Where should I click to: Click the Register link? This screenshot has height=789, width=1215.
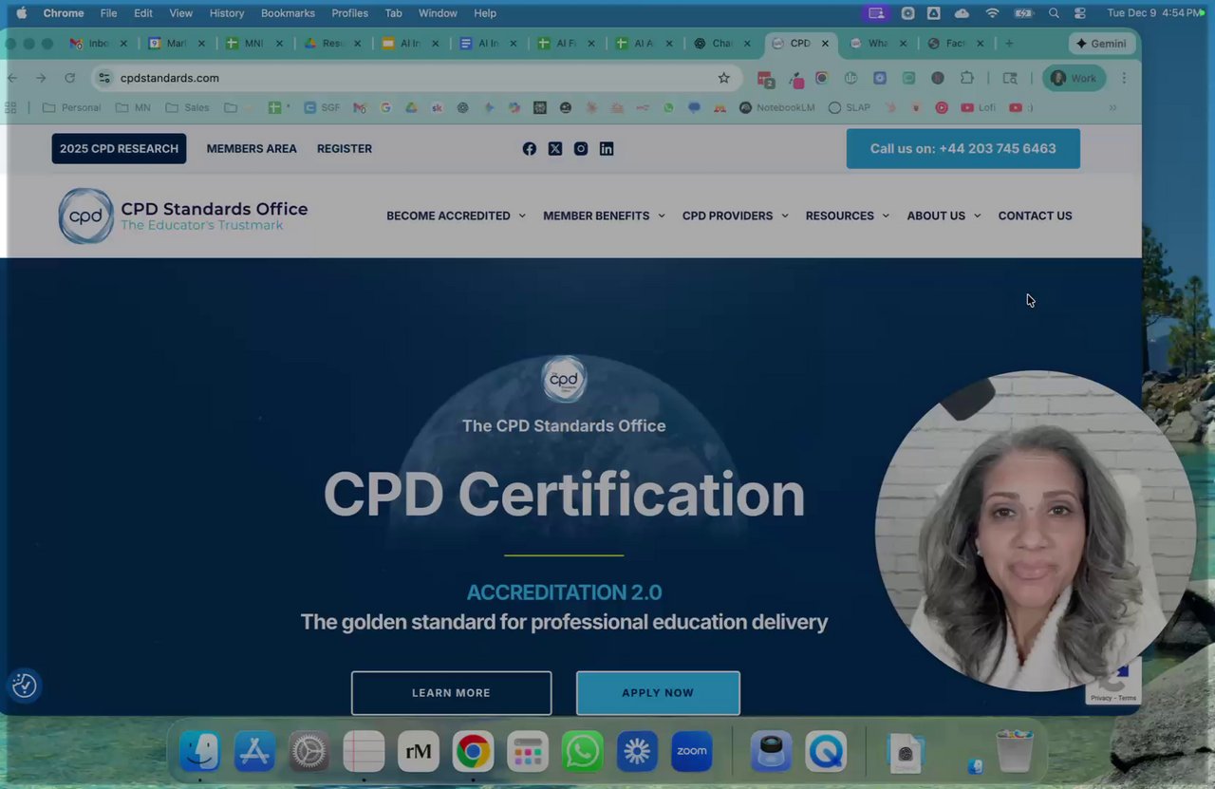[345, 148]
